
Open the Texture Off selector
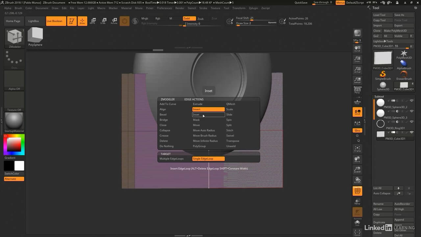click(14, 102)
